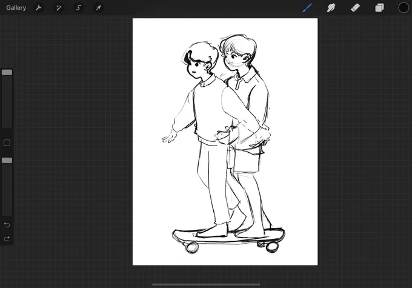
Task: Activate the Transform arrow tool
Action: pyautogui.click(x=98, y=8)
